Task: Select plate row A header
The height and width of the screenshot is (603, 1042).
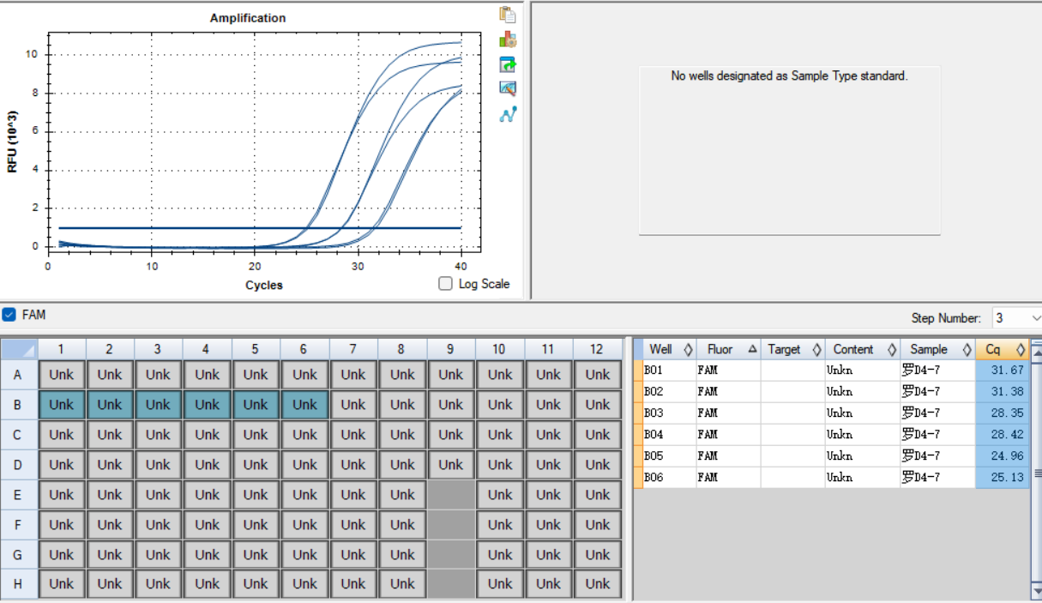Action: click(19, 375)
